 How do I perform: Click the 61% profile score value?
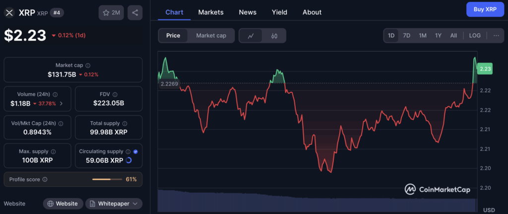pyautogui.click(x=131, y=179)
